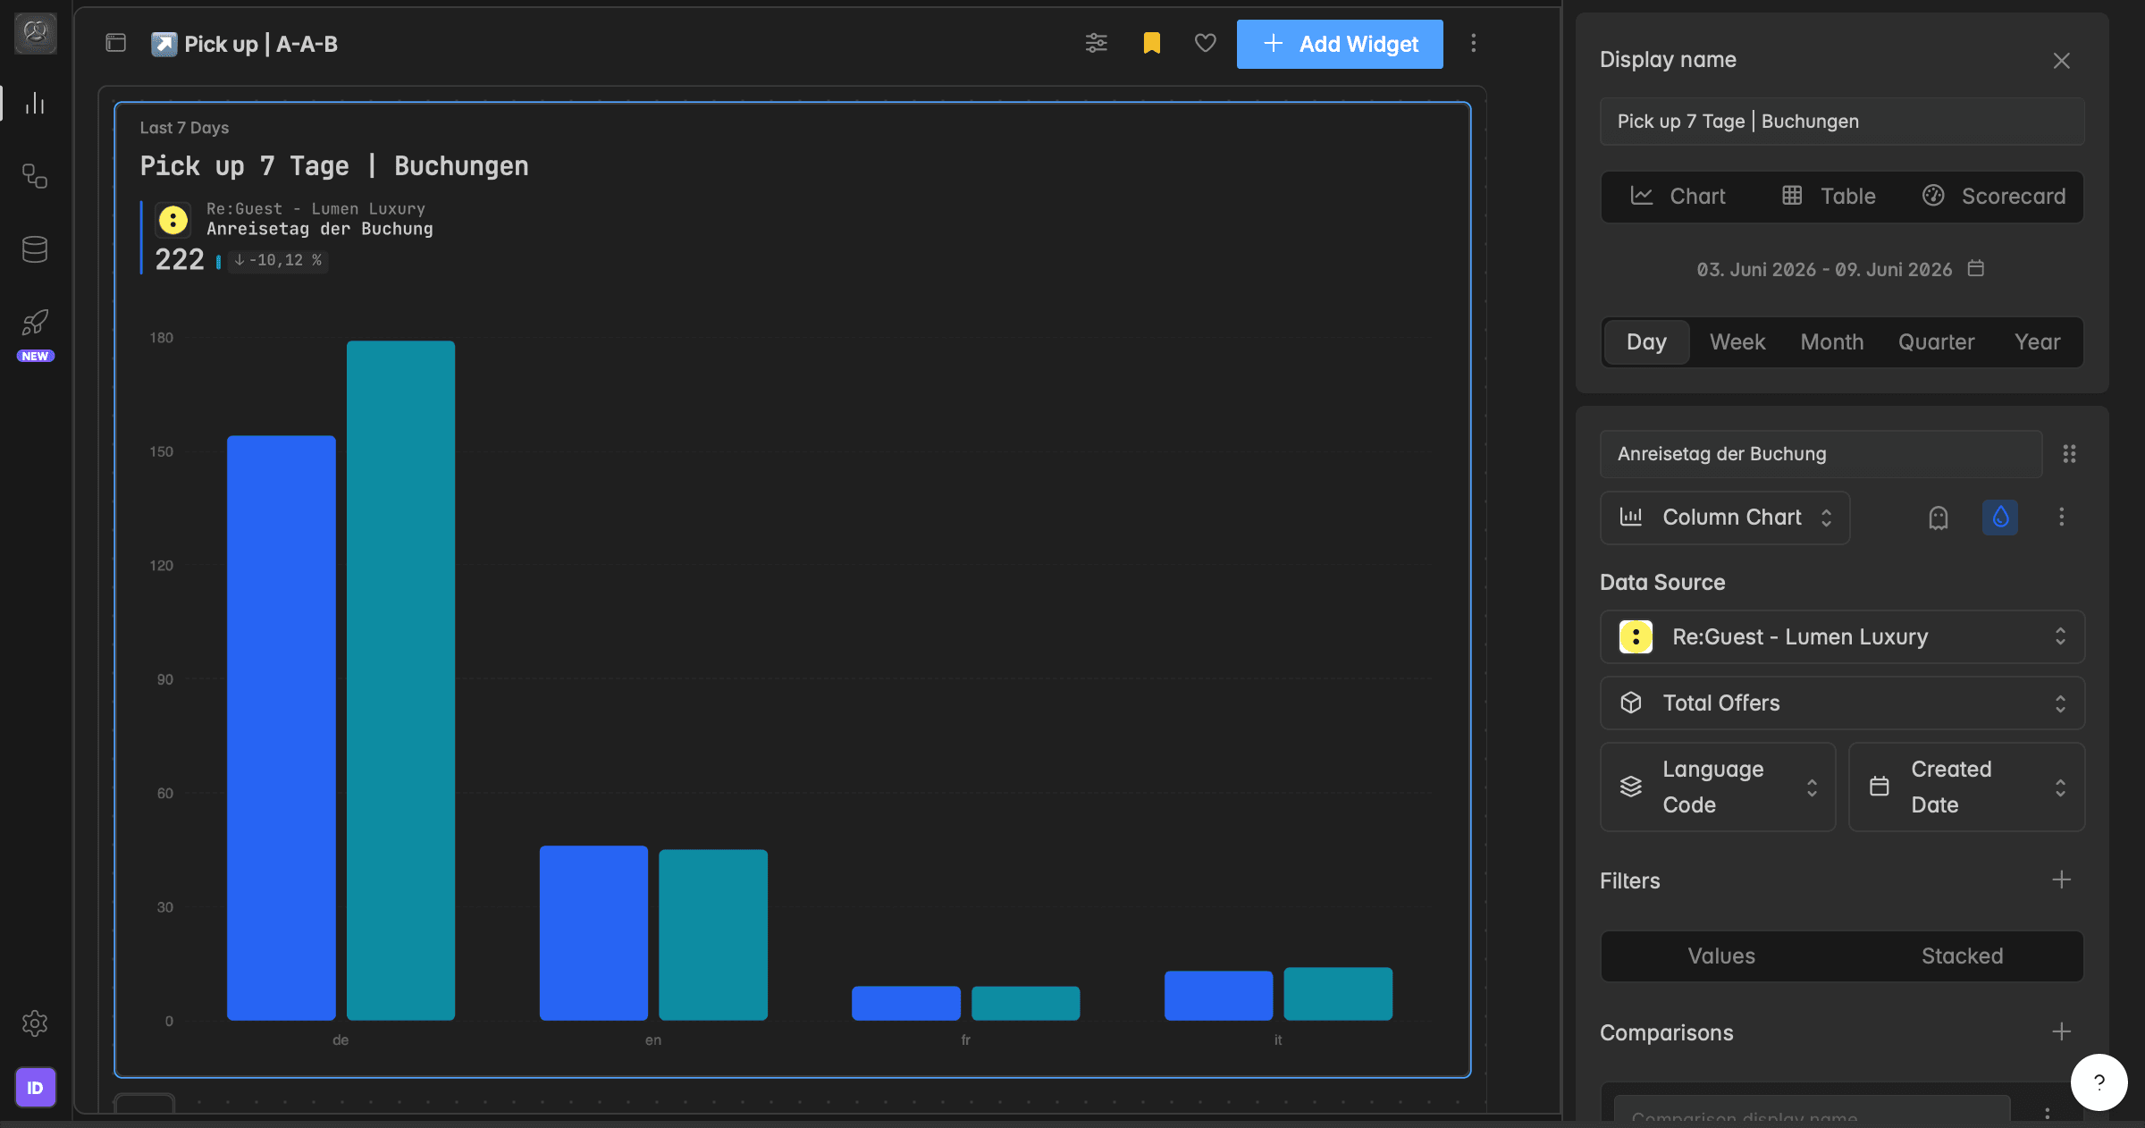This screenshot has width=2145, height=1128.
Task: Expand the Re:Guest - Lumen Luxury data source dropdown
Action: pos(1842,637)
